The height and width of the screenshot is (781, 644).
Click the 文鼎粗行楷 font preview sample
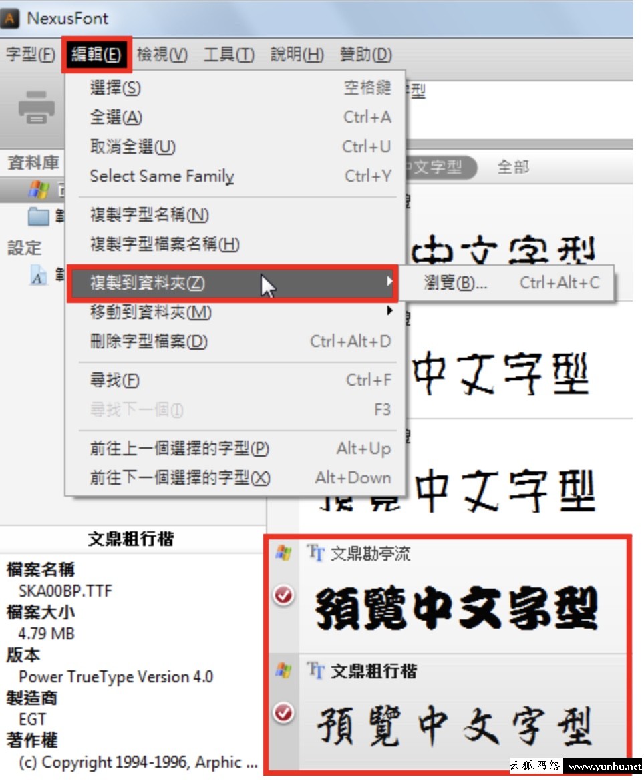(x=454, y=725)
